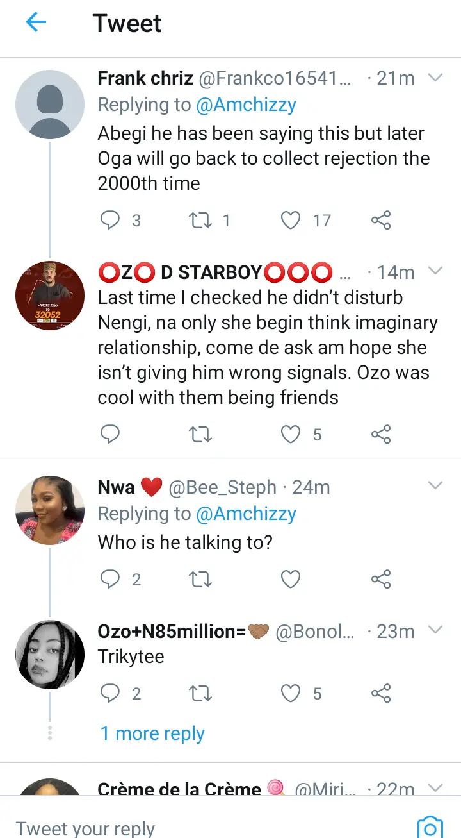Like Nwa's "Who is he talking to?" tweet
461x838 pixels.
pyautogui.click(x=291, y=580)
